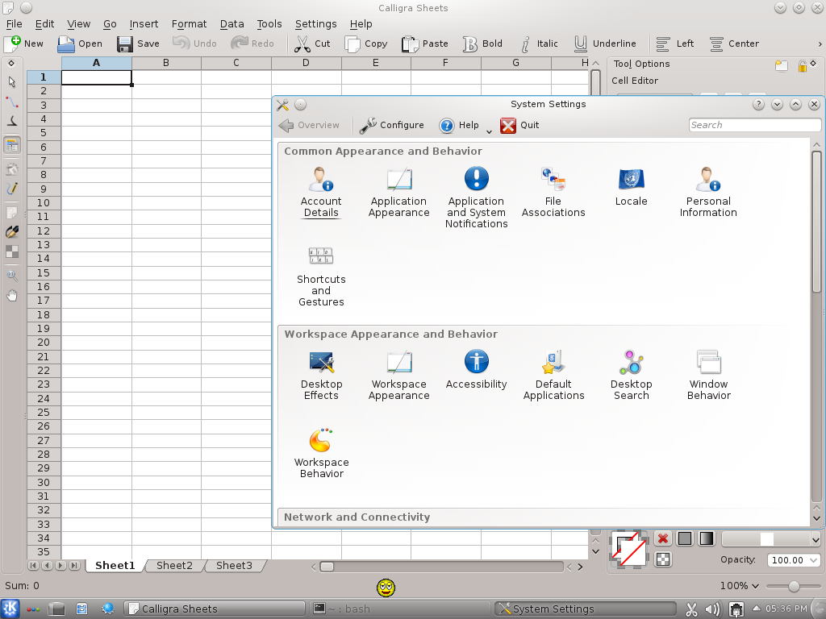826x619 pixels.
Task: Open the Data menu
Action: pos(232,23)
